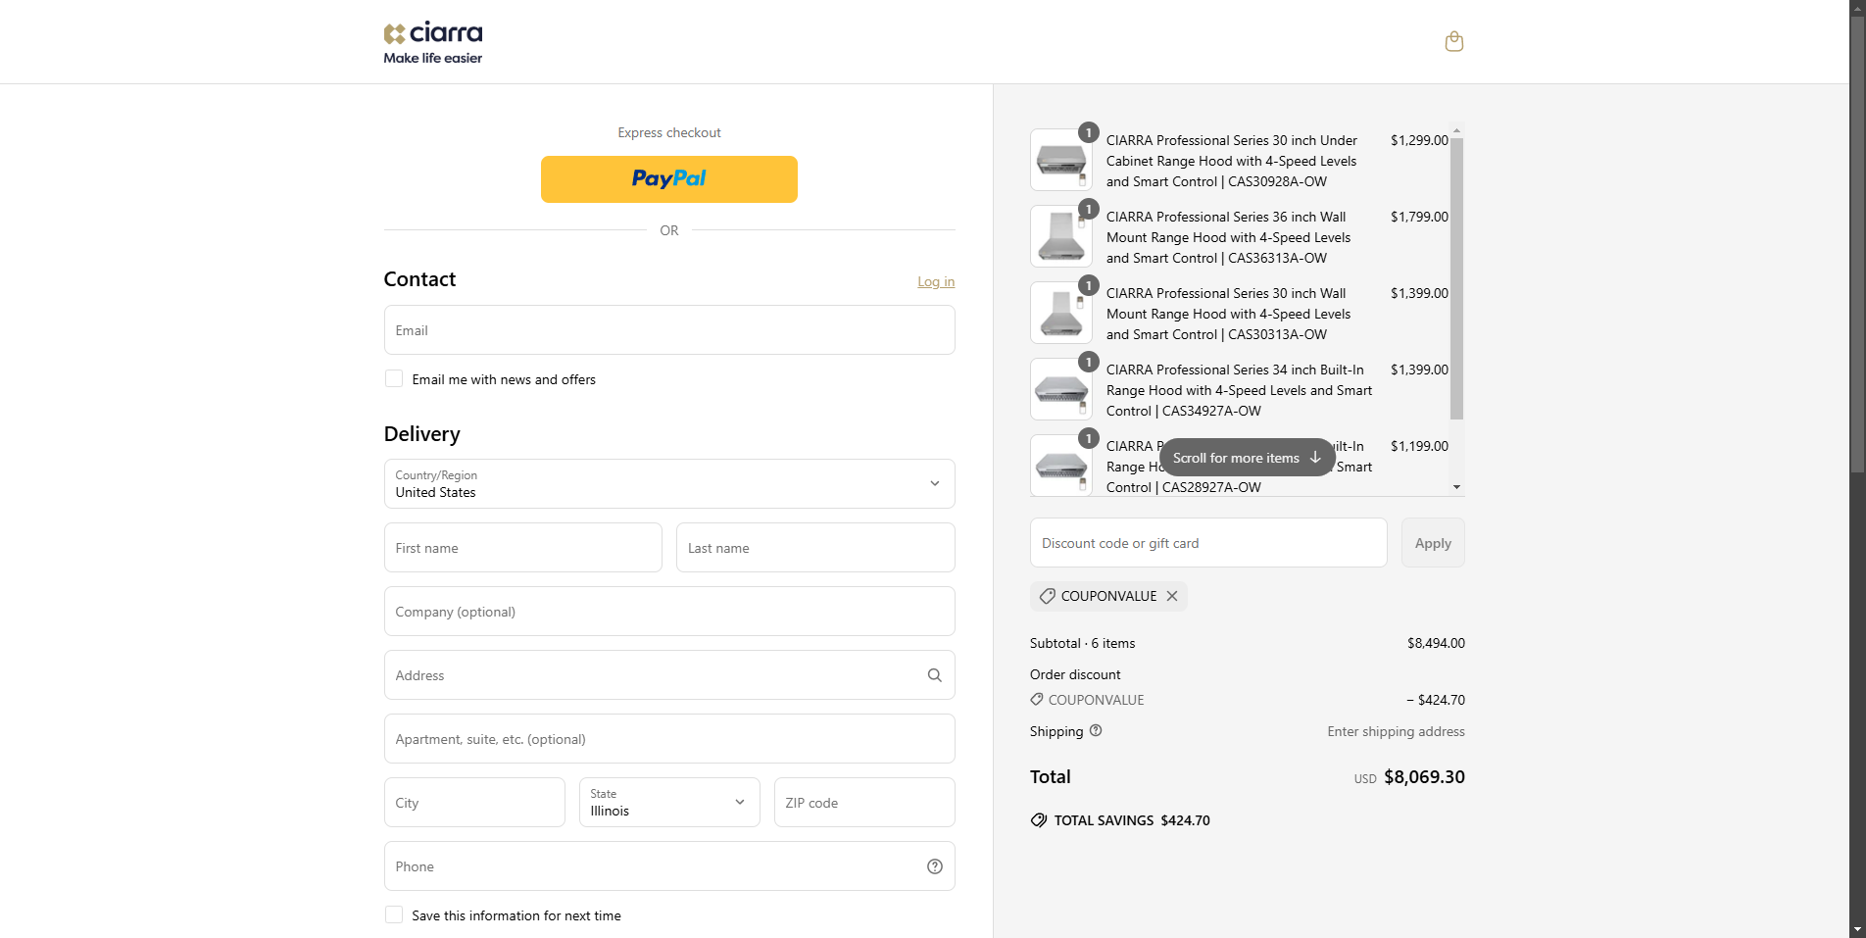Click the Ciarra logo in header

[x=433, y=43]
